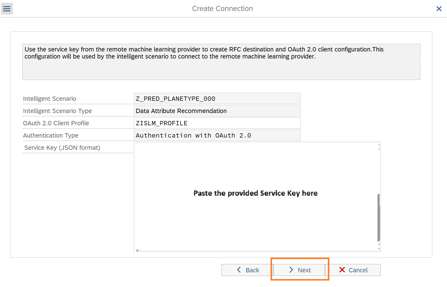Go back using the Back button
Viewport: 447px width, 287px height.
tap(247, 270)
